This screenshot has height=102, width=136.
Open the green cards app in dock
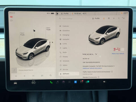click(x=88, y=82)
